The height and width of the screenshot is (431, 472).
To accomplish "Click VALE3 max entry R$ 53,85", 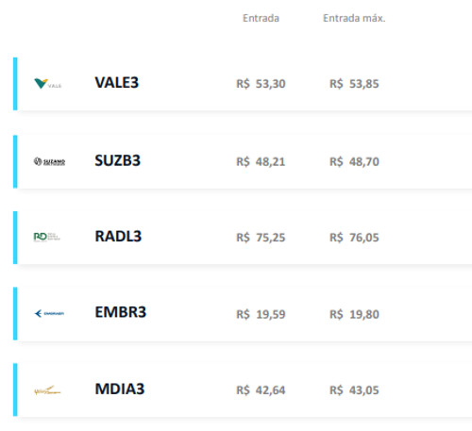I will [354, 84].
